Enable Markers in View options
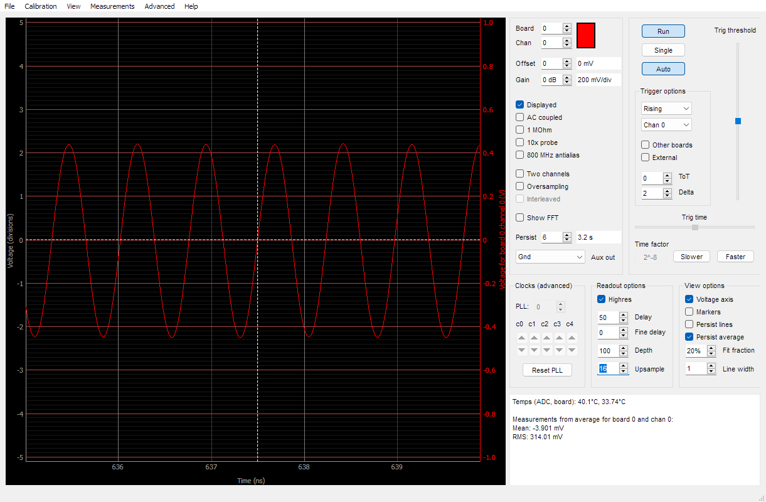 point(689,312)
